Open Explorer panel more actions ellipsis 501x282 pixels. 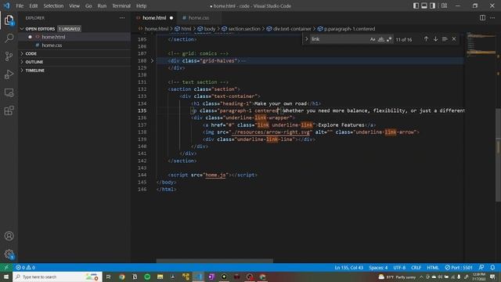[x=122, y=18]
